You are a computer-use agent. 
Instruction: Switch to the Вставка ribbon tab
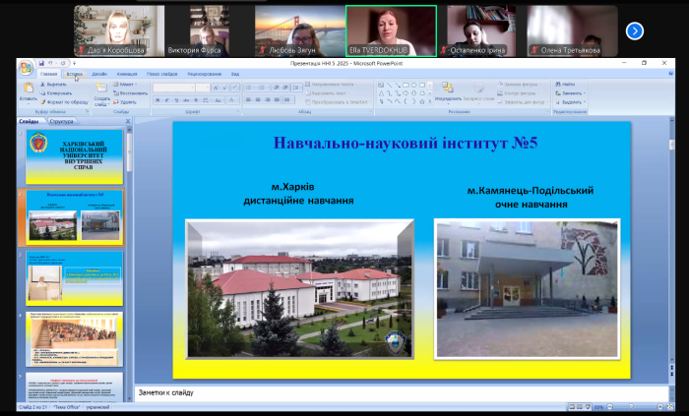(75, 74)
